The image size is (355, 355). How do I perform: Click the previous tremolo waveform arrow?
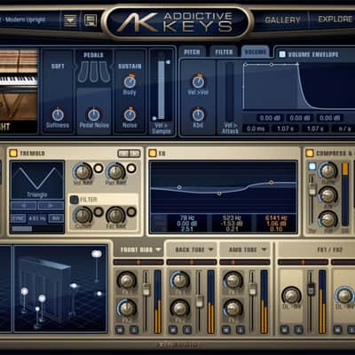(24, 205)
